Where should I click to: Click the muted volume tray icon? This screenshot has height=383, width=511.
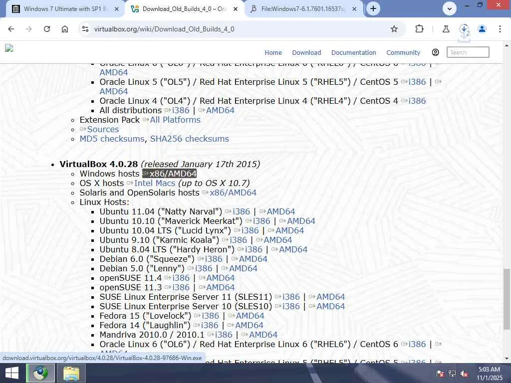464,373
